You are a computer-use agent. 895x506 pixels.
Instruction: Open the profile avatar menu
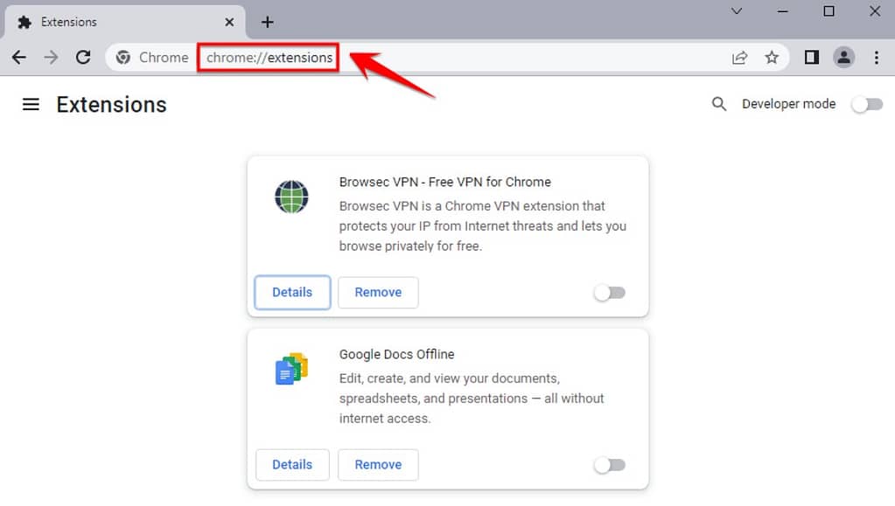(x=843, y=57)
